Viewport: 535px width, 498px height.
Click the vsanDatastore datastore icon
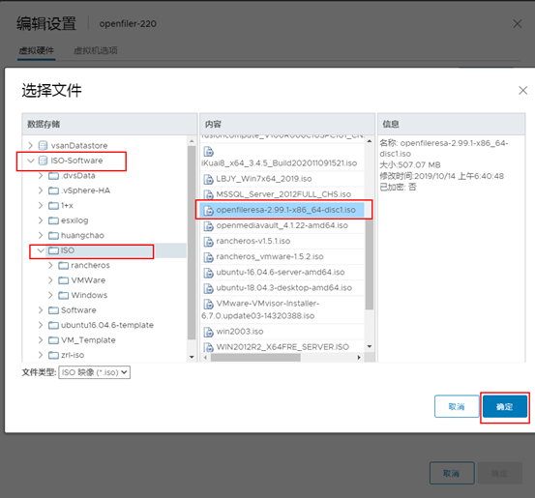[x=43, y=146]
